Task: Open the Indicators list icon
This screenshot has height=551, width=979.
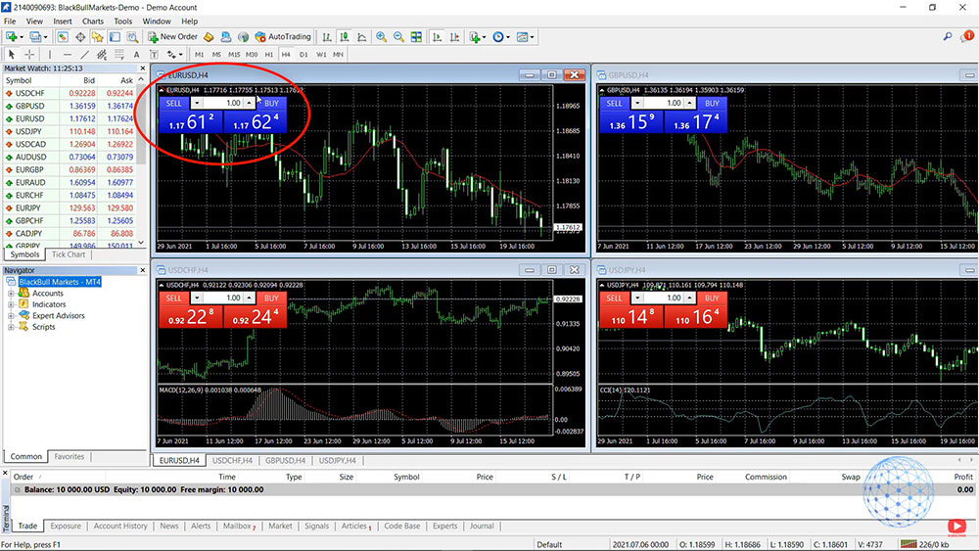Action: (475, 37)
